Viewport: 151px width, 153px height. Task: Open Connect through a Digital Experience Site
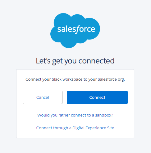tap(75, 128)
